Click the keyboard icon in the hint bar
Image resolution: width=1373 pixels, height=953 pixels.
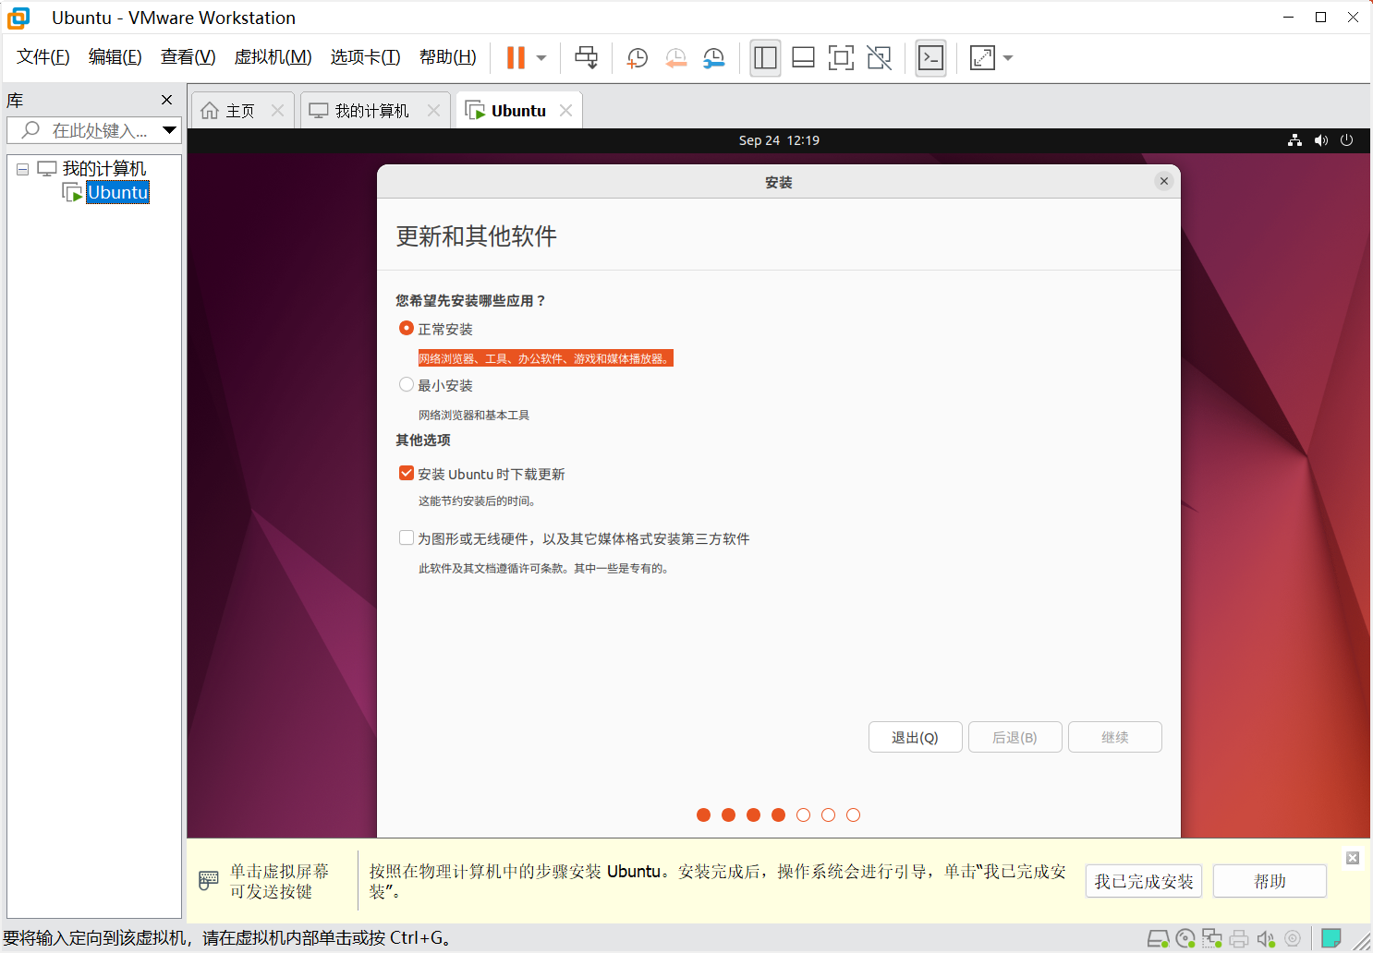[209, 881]
